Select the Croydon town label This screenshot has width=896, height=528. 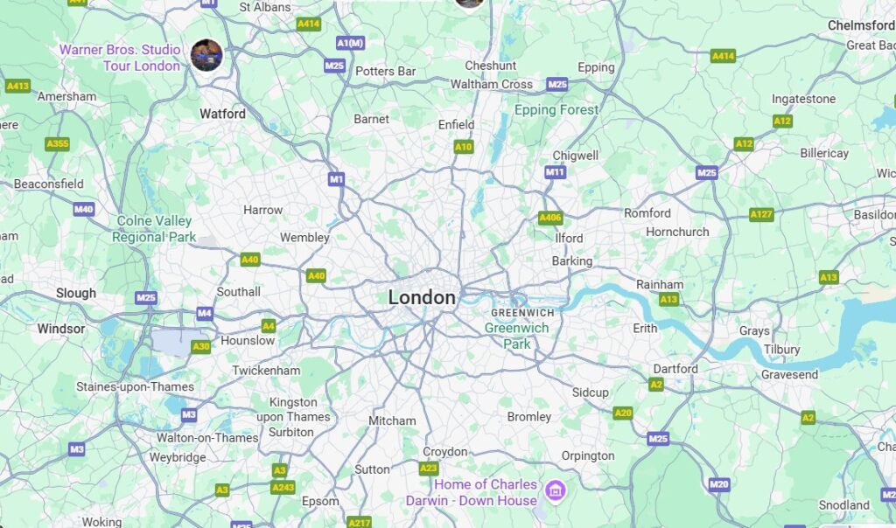[445, 452]
